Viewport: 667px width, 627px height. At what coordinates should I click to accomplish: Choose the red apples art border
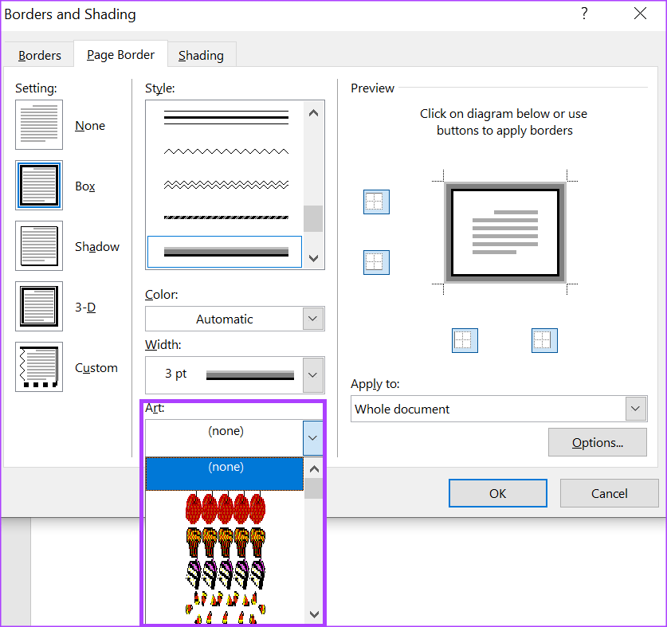click(226, 509)
